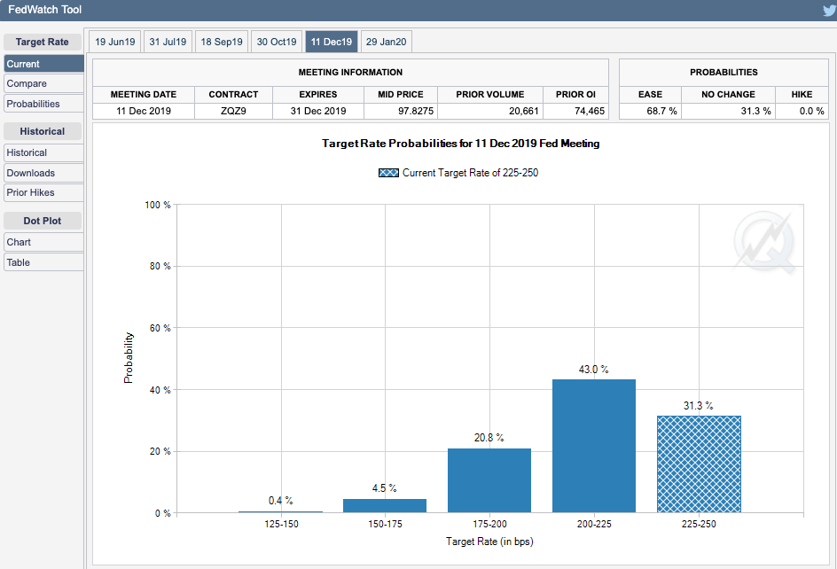Click the Dot Plot section header

tap(43, 221)
